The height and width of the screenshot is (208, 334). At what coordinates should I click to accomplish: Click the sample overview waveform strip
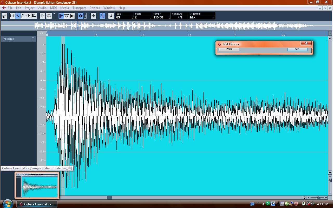pyautogui.click(x=166, y=26)
